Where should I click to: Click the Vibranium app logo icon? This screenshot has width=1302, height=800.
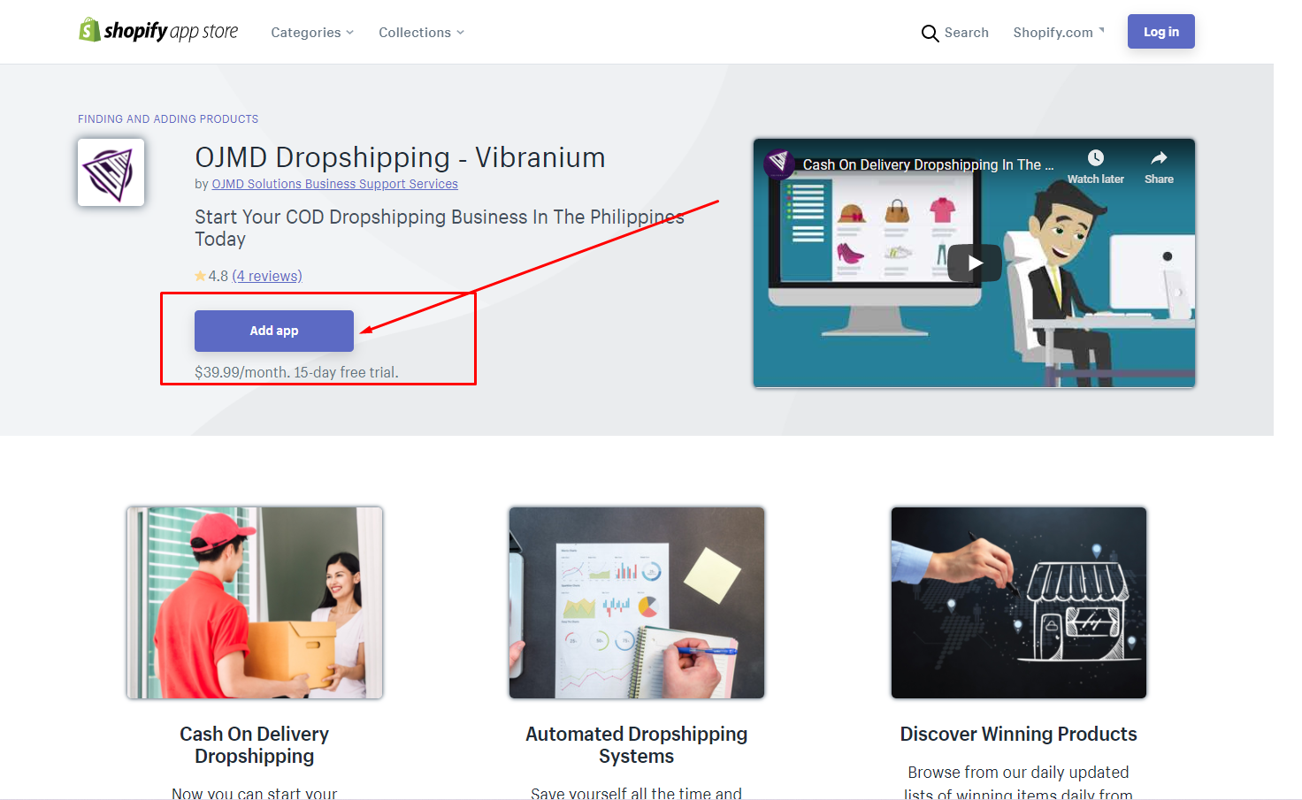(111, 172)
